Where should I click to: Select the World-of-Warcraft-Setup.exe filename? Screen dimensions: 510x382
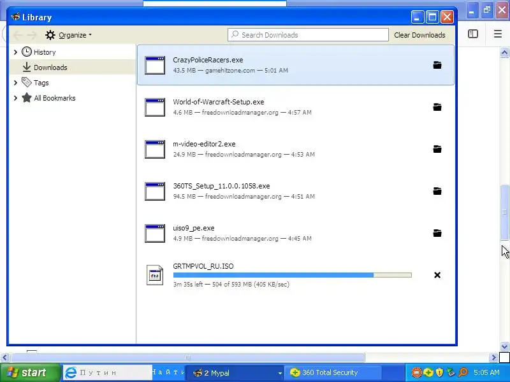pyautogui.click(x=218, y=102)
